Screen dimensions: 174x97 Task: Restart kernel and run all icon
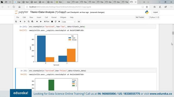(x=59, y=22)
